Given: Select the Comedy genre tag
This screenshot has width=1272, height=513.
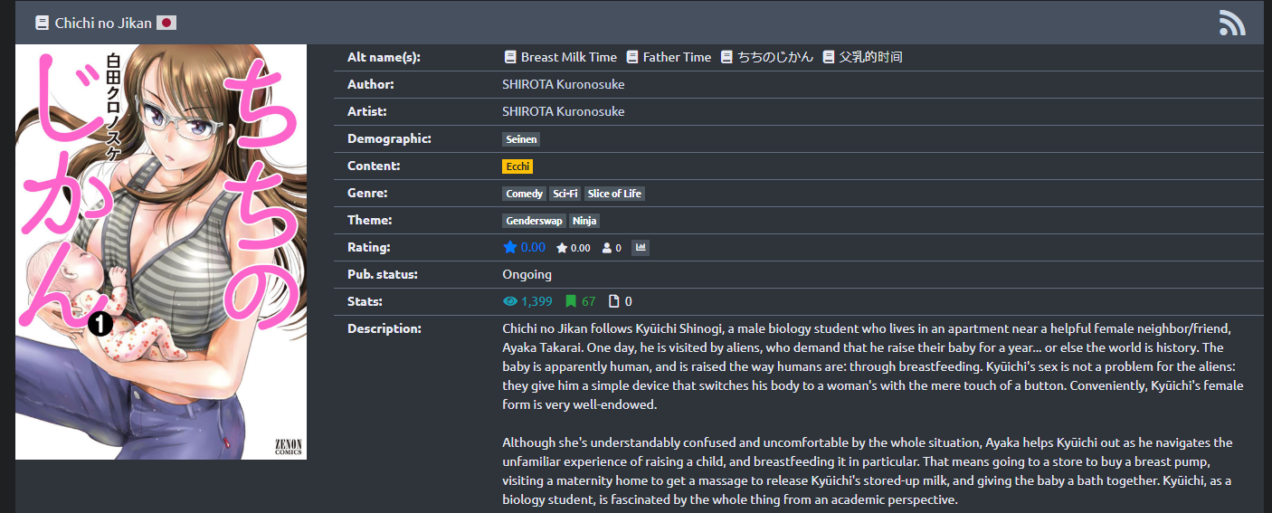Looking at the screenshot, I should [525, 194].
